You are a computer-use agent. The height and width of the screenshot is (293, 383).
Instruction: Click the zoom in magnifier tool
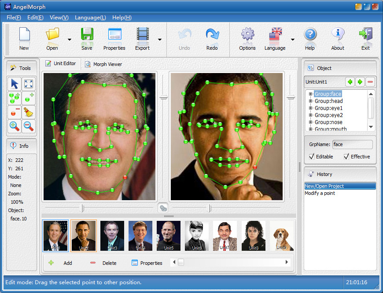coord(15,126)
